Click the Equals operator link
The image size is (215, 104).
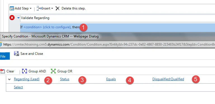(x=111, y=79)
